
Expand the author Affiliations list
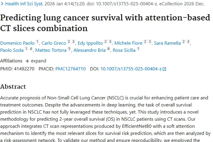[36, 61]
